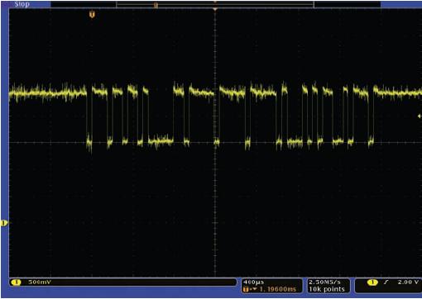
Task: Click the center expansion point marker on the graticule
Action: click(x=215, y=9)
